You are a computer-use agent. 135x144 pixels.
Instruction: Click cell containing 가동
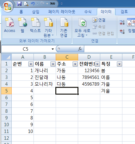click(x=67, y=71)
